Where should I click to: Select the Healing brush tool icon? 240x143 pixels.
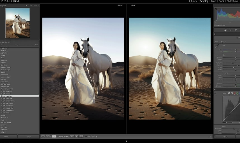point(236,30)
